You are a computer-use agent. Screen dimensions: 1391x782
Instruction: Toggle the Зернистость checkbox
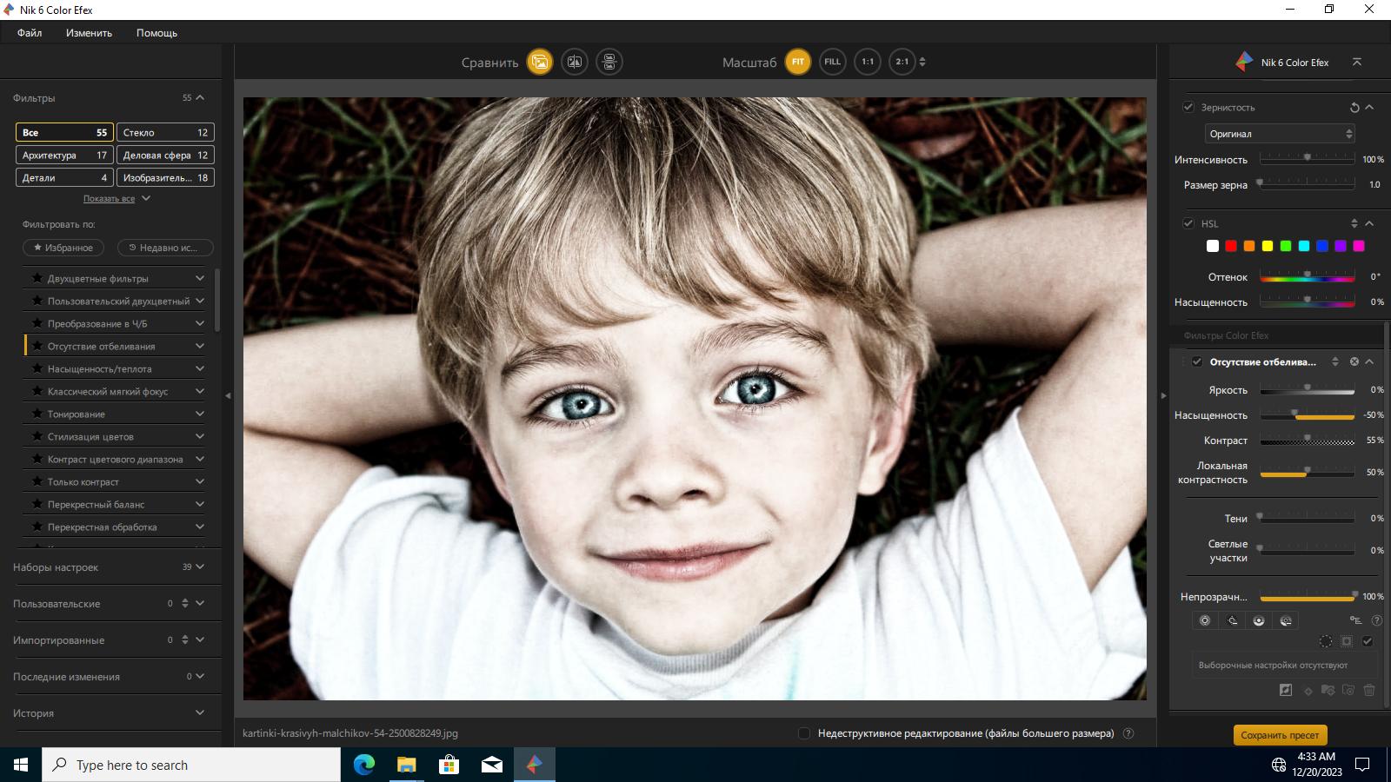click(1188, 107)
